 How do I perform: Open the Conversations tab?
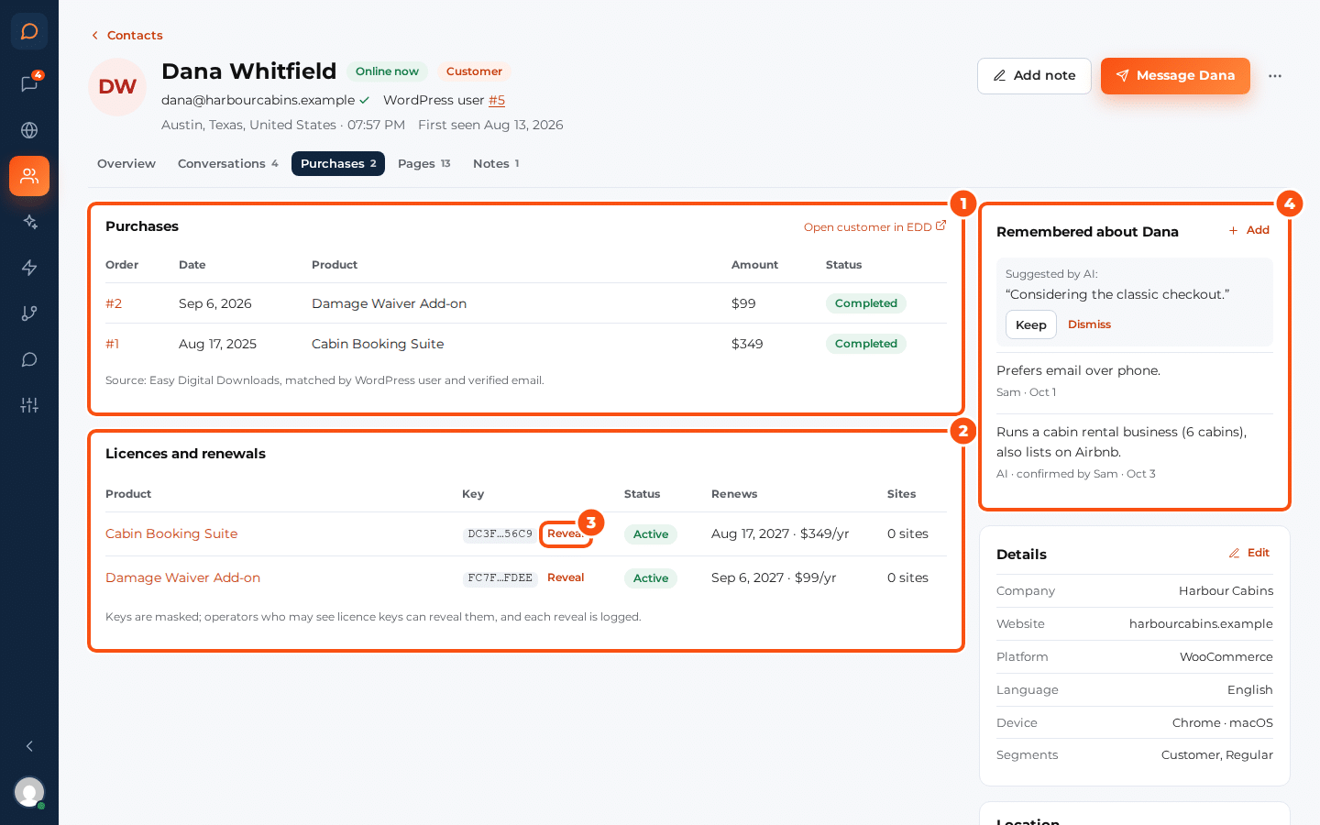[x=228, y=163]
